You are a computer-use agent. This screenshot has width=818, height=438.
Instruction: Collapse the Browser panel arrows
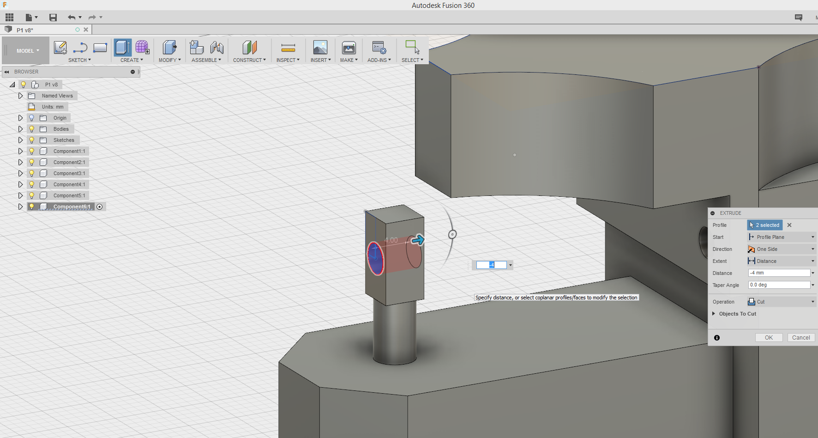point(6,72)
